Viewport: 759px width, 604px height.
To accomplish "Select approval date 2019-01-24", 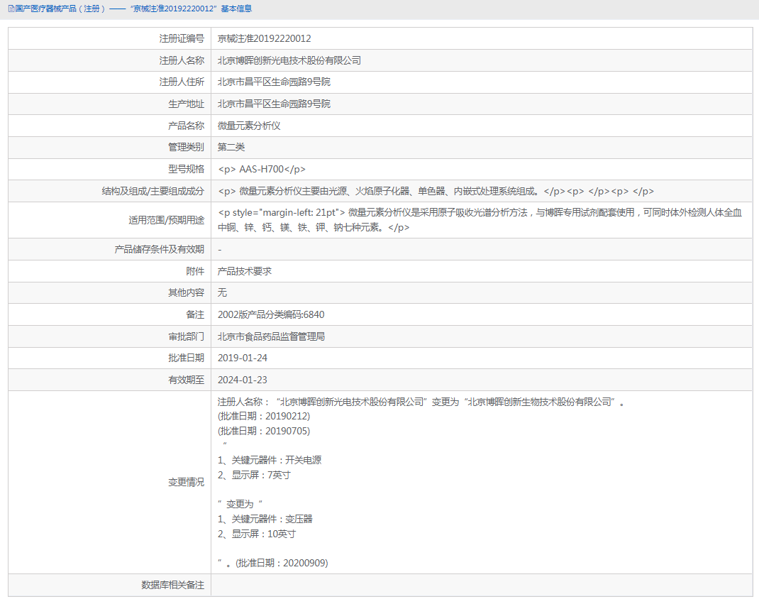I will coord(243,358).
